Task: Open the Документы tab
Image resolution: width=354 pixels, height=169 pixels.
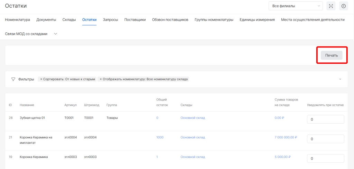Action: click(46, 20)
